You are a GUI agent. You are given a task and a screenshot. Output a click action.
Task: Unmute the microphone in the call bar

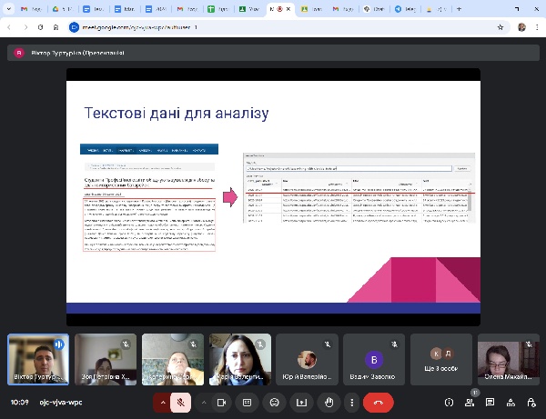[x=181, y=402]
